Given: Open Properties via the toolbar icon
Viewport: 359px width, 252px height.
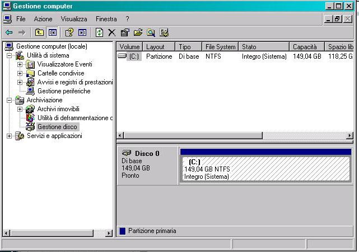Looking at the screenshot, I should tap(125, 32).
